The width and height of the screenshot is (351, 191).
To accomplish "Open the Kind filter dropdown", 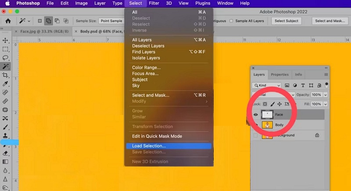I will click(269, 85).
